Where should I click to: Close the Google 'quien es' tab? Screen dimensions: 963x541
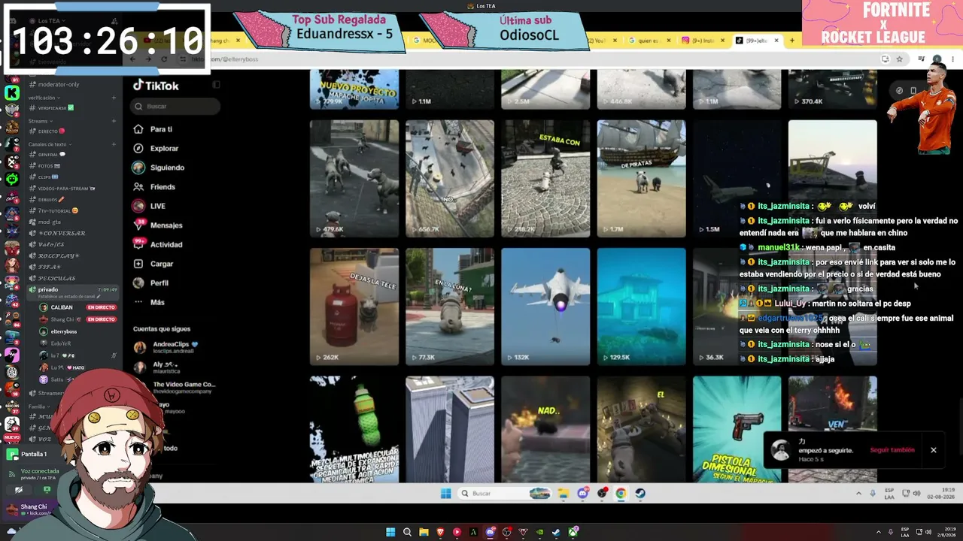tap(670, 41)
